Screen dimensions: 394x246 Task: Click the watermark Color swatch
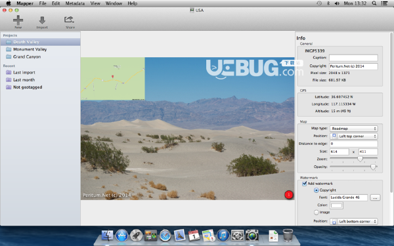[336, 205]
